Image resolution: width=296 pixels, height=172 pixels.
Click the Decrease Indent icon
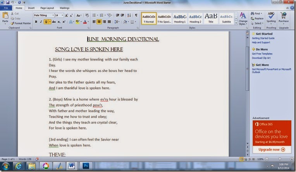pyautogui.click(x=117, y=15)
